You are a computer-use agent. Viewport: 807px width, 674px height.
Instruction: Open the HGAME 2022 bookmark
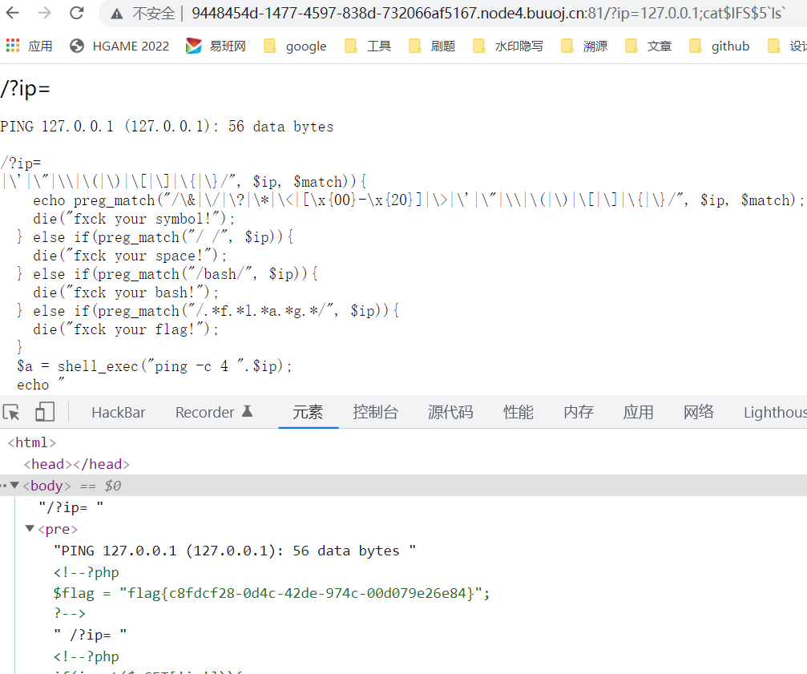[120, 46]
